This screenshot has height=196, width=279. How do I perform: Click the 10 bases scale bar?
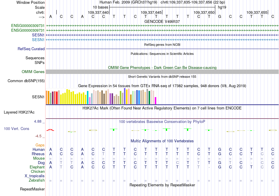tap(162, 7)
